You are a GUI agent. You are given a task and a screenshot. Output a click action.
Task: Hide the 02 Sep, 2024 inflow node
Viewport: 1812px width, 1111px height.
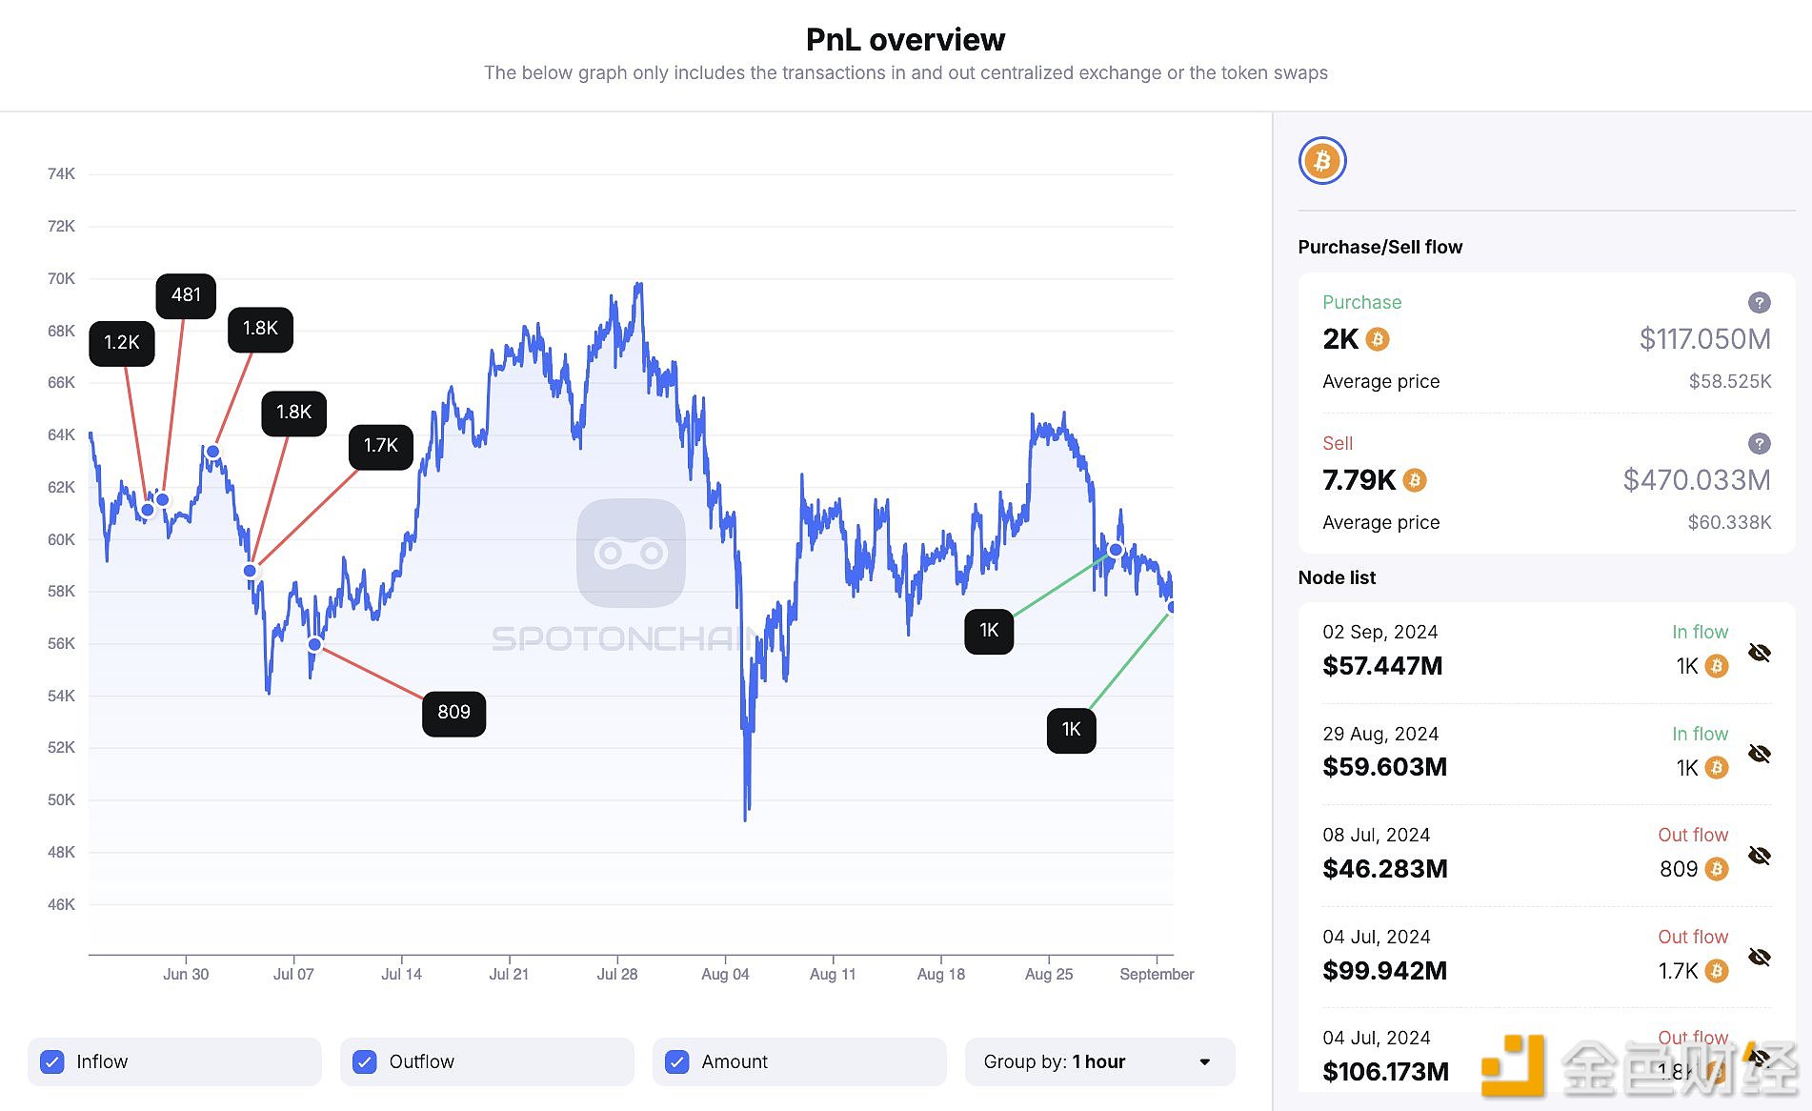[1759, 653]
